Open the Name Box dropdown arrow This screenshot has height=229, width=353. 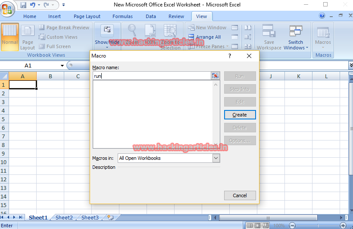point(62,66)
